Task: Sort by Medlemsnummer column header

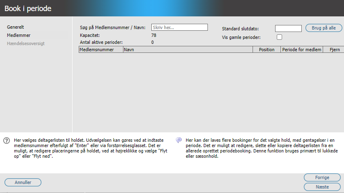Action: click(101, 50)
